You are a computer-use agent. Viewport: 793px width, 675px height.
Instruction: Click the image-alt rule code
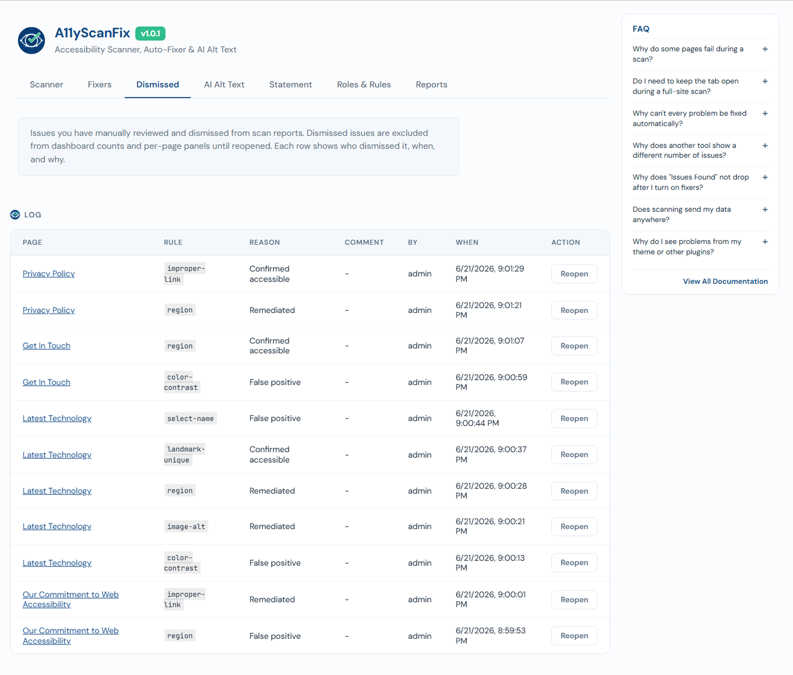[186, 527]
